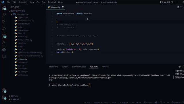Click the VS Code logo in title bar

pos(3,2)
